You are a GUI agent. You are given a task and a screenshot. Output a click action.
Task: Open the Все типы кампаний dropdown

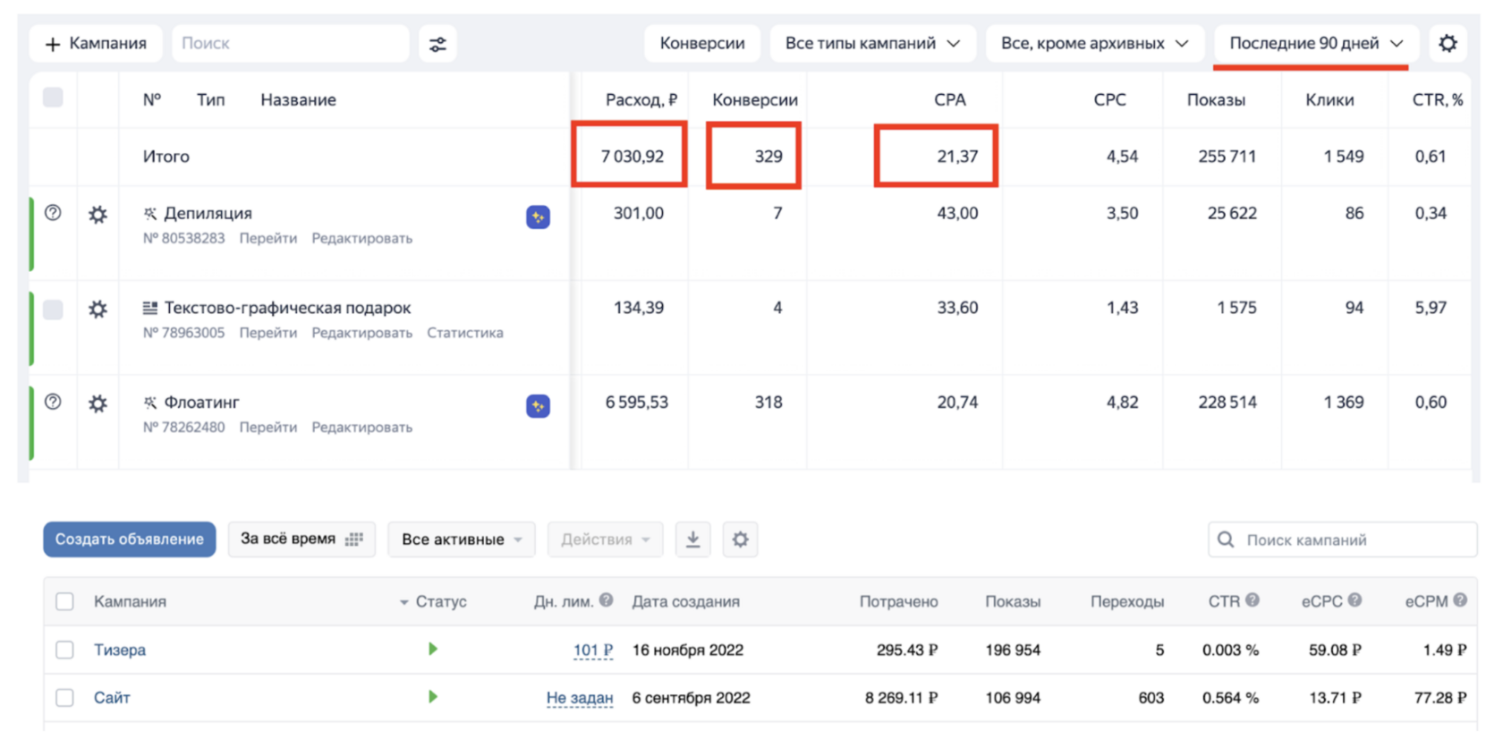(x=872, y=43)
